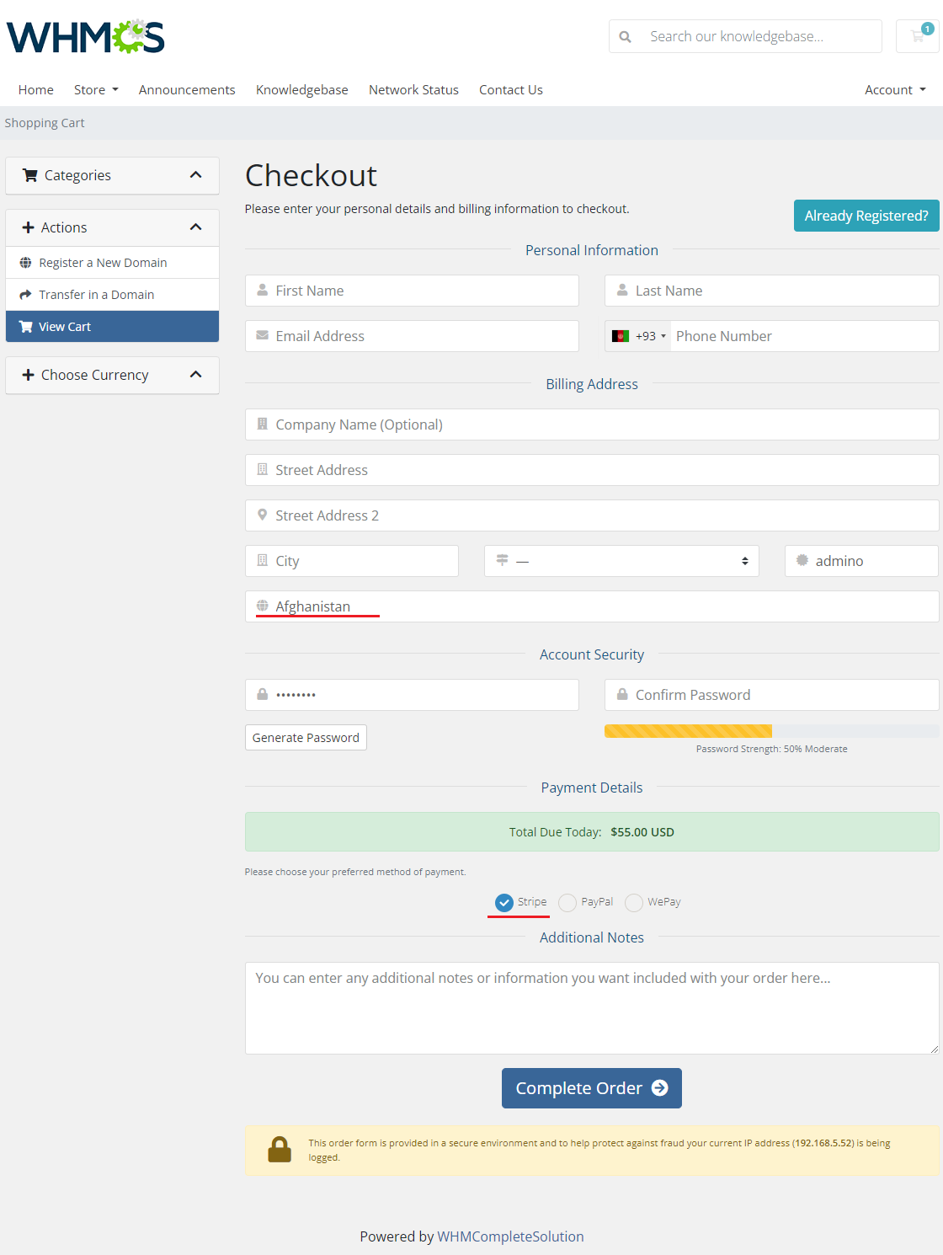Image resolution: width=943 pixels, height=1255 pixels.
Task: Click the building icon in the City field
Action: [262, 560]
